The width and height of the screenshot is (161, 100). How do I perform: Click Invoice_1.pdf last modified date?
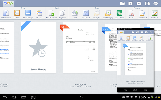tap(81, 87)
